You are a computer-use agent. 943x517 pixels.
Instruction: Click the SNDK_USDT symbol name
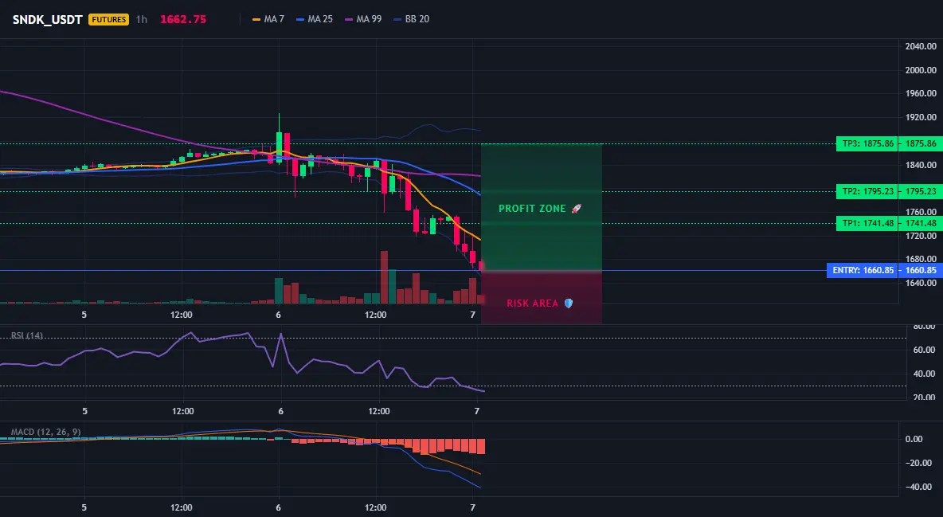tap(48, 19)
